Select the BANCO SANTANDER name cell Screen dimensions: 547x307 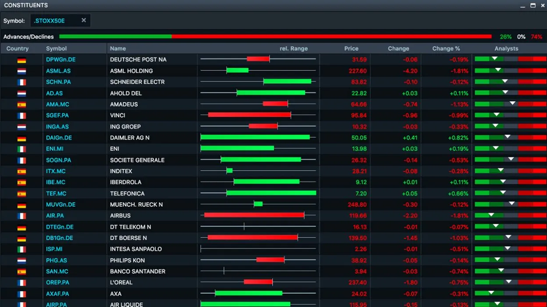tap(152, 272)
